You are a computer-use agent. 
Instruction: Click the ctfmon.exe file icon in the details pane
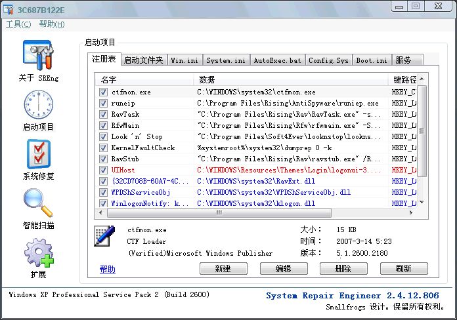pos(104,236)
